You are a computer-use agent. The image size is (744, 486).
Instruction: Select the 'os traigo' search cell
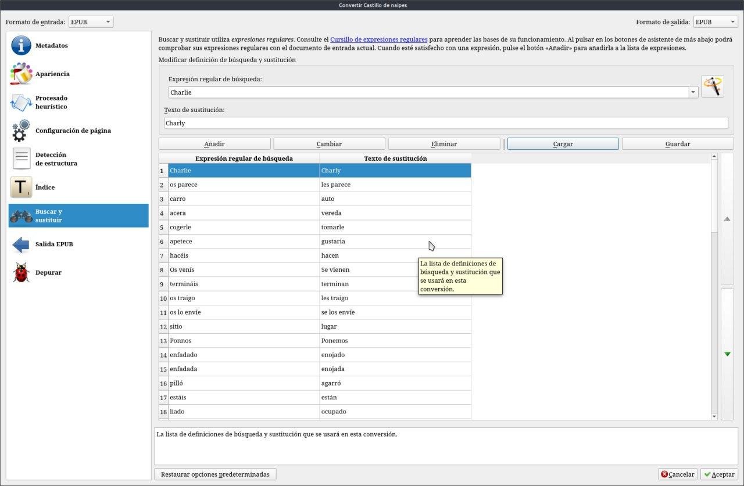tap(244, 298)
